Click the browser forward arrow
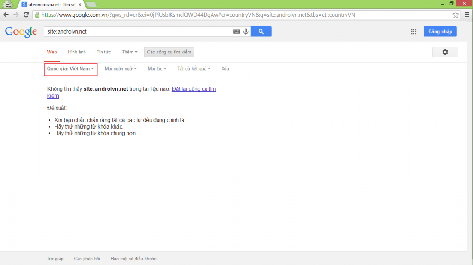The width and height of the screenshot is (473, 265). click(x=16, y=15)
